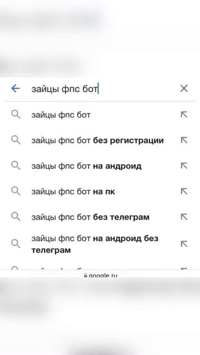Click the magnifier icon beside 'без регистрации'
The image size is (200, 355).
pyautogui.click(x=16, y=140)
